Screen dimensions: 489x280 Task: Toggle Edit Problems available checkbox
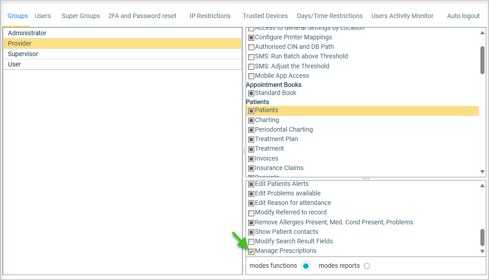pos(251,194)
